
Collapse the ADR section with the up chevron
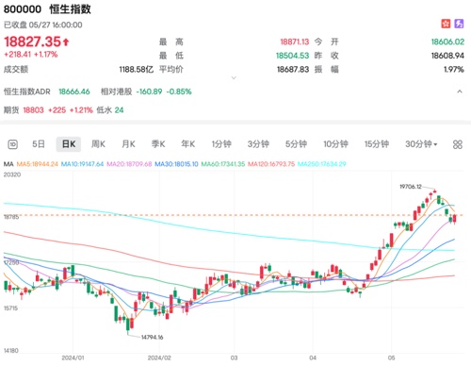(x=460, y=91)
